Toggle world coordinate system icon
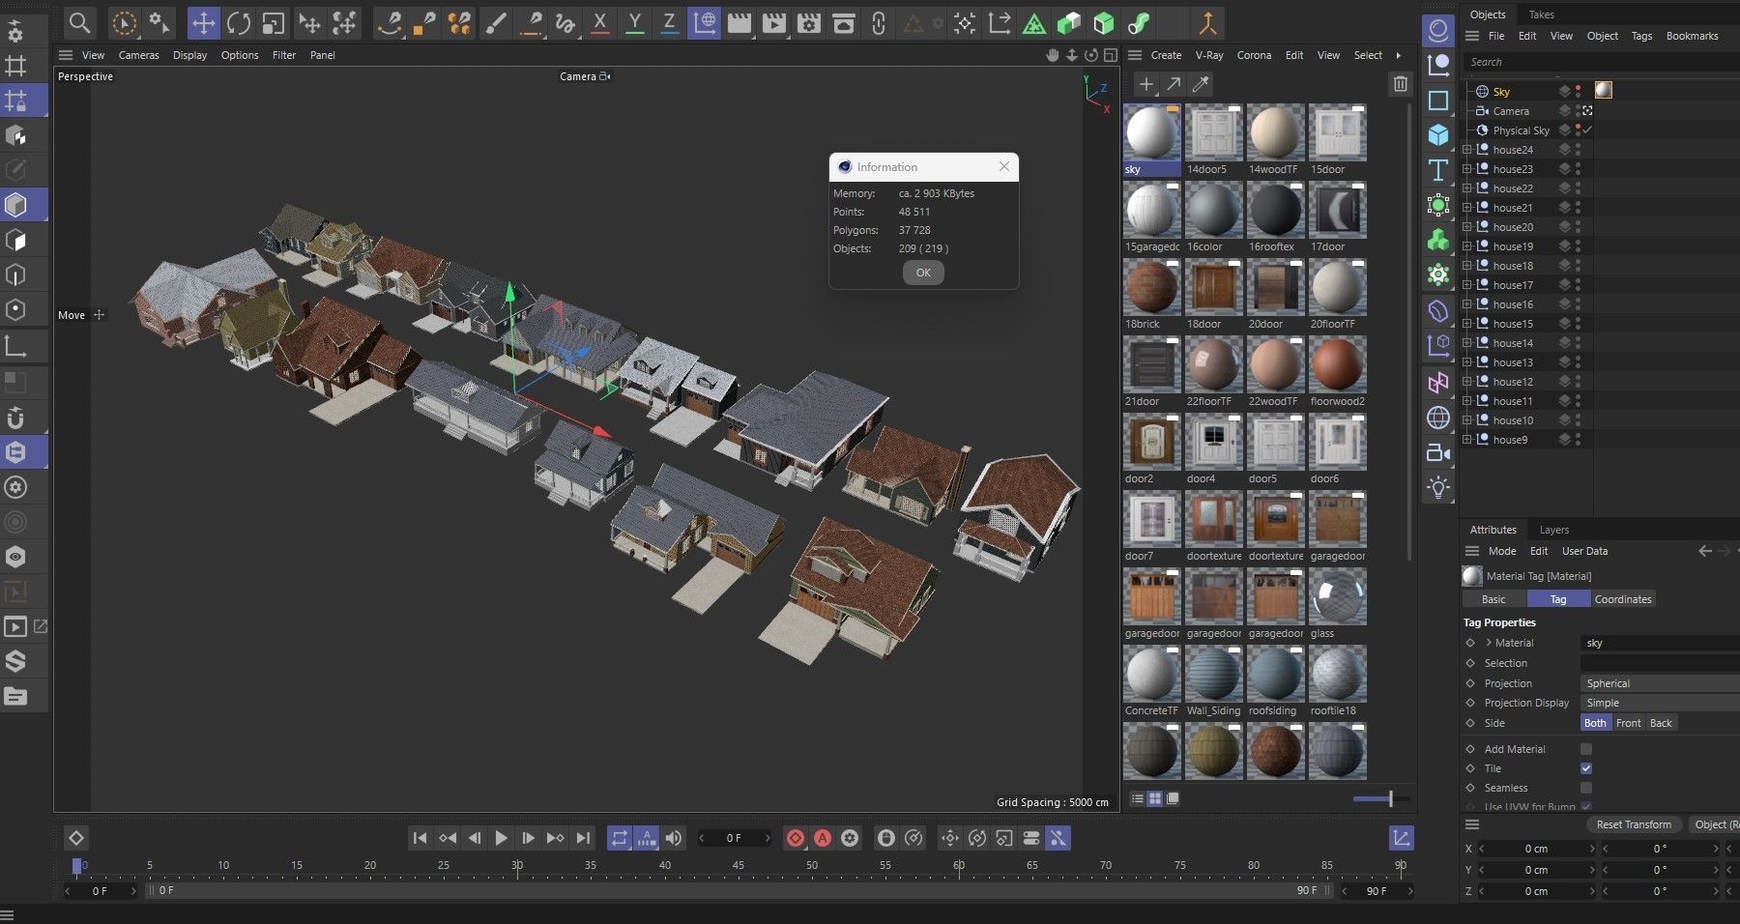The image size is (1740, 924). click(705, 22)
